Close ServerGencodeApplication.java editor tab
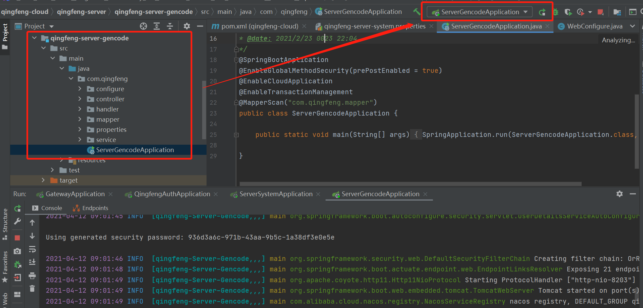 [547, 26]
